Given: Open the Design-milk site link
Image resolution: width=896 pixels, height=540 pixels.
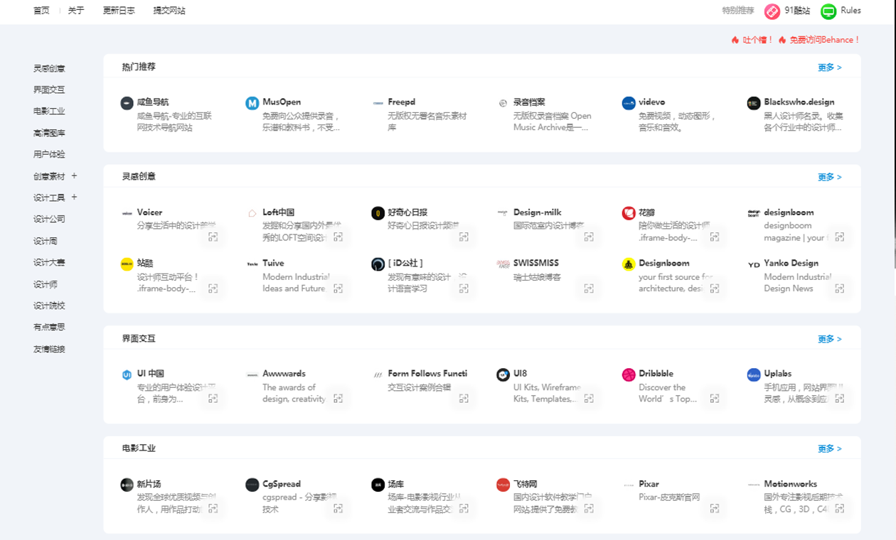Looking at the screenshot, I should click(x=538, y=212).
